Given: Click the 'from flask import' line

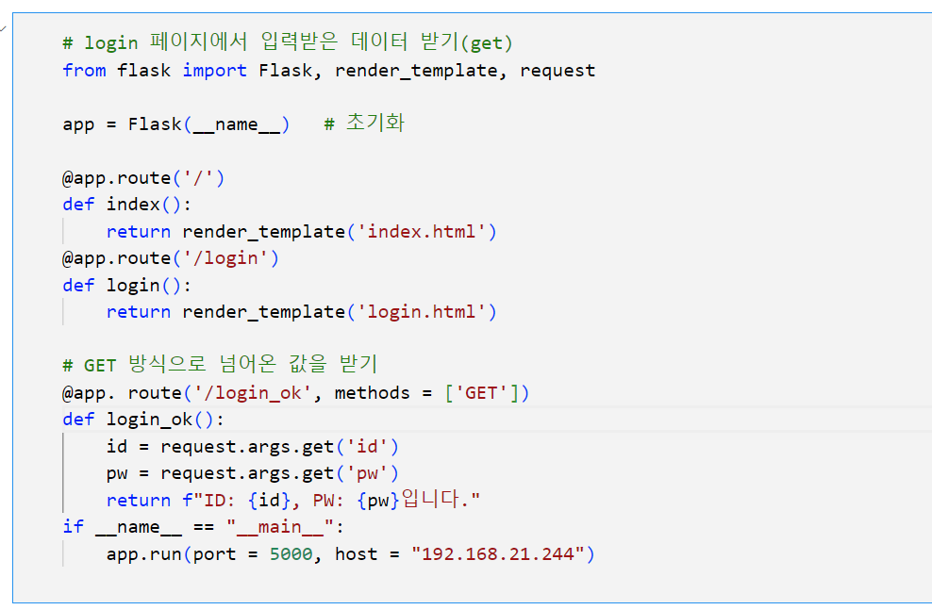Looking at the screenshot, I should pyautogui.click(x=328, y=70).
